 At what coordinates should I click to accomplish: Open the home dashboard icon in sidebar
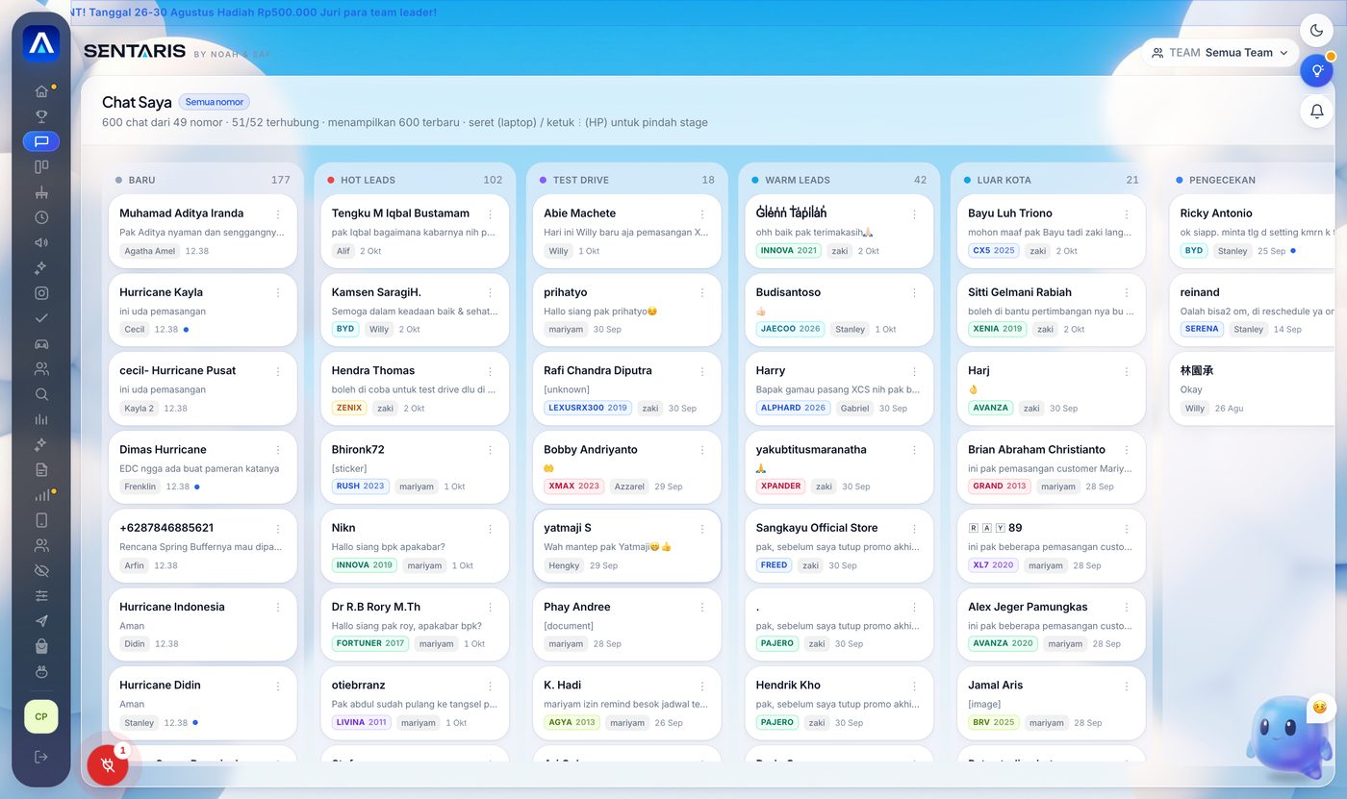coord(41,91)
